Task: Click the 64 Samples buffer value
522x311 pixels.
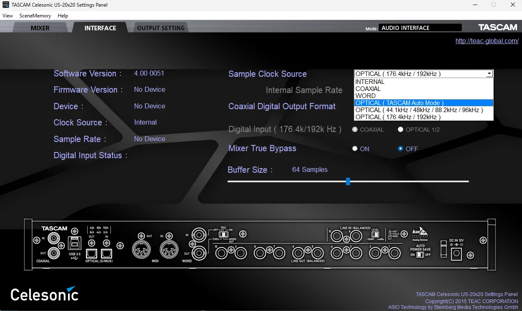Action: [x=310, y=169]
